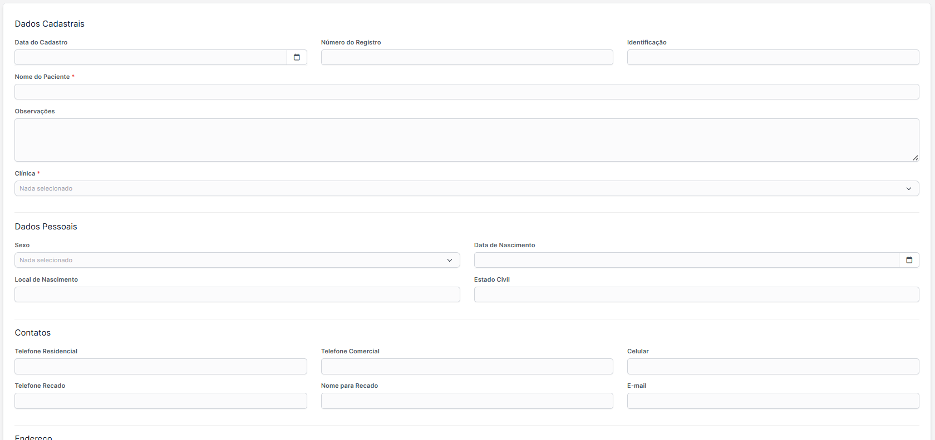The image size is (935, 440).
Task: Focus the Celular input field
Action: [772, 366]
